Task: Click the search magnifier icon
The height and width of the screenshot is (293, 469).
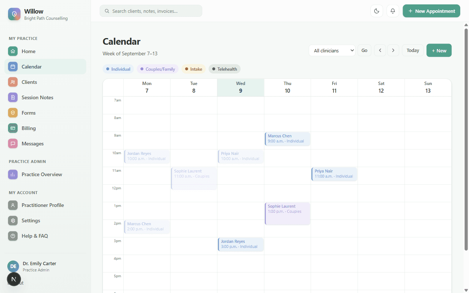Action: pos(107,11)
